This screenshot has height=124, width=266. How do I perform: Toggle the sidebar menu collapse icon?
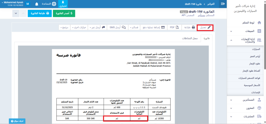223,4
